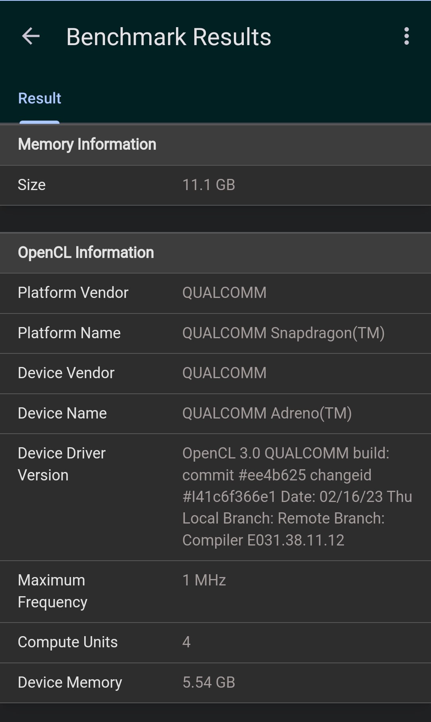
Task: Tap the Device Driver Version label
Action: (61, 464)
